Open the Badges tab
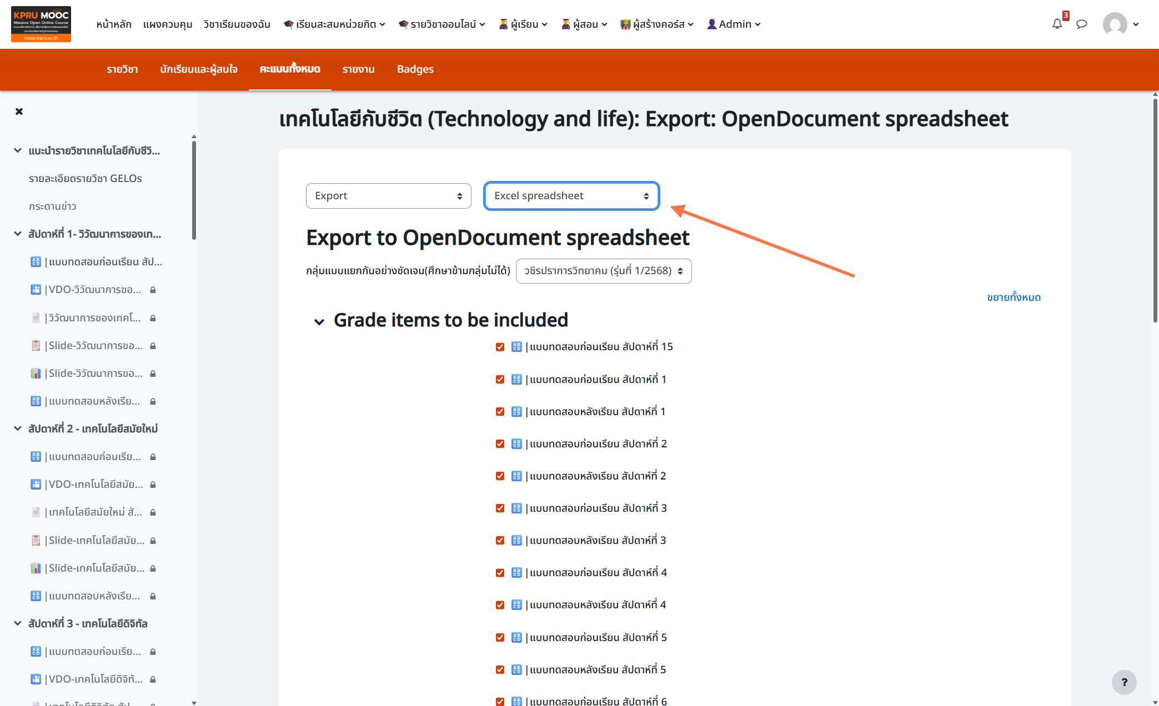1159x706 pixels. point(415,69)
